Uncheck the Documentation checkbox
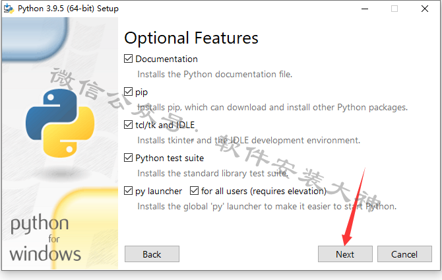 coord(128,59)
